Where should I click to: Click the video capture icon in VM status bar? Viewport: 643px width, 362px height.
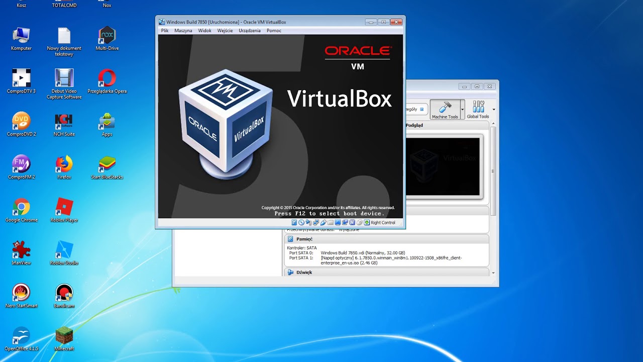pyautogui.click(x=345, y=222)
